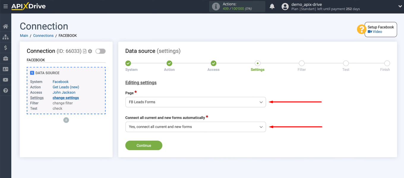Click the Actions counter in the top bar
404x178 pixels.
pos(237,6)
